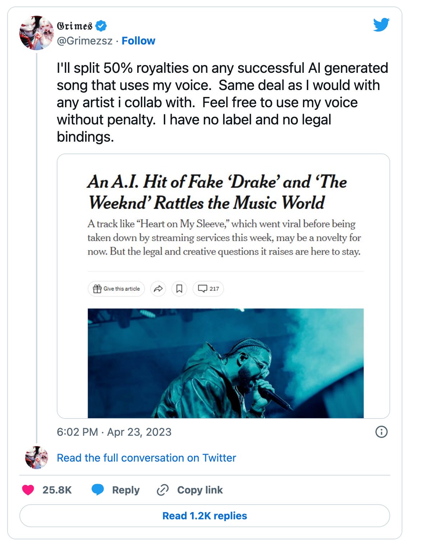Click the Give this article gift button
The width and height of the screenshot is (434, 548).
(x=116, y=289)
